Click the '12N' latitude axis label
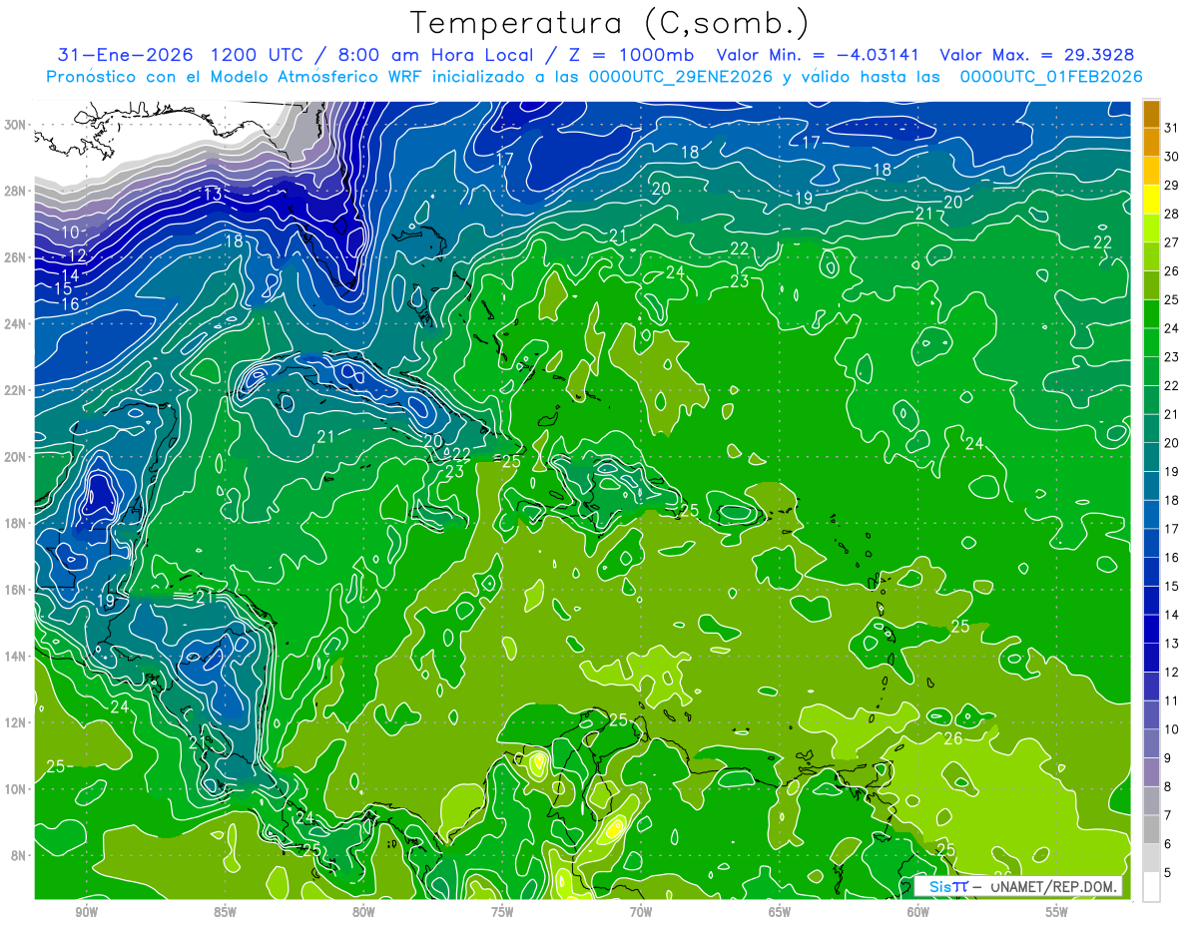Viewport: 1198px width, 925px height. click(17, 722)
